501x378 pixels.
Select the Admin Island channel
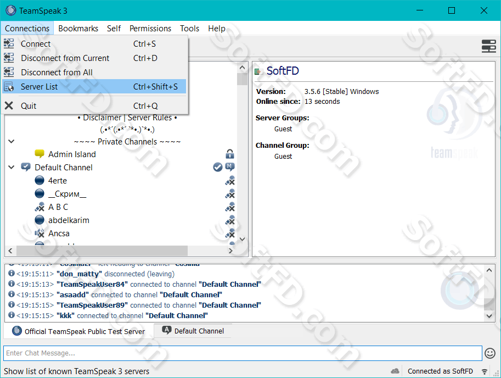(72, 154)
